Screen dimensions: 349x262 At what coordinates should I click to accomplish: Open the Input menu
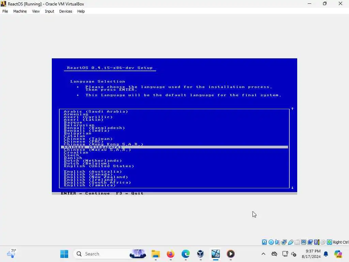49,11
